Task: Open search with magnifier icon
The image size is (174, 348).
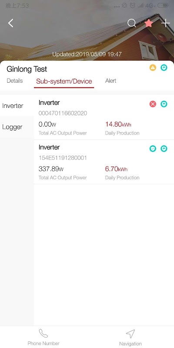Action: click(x=132, y=23)
